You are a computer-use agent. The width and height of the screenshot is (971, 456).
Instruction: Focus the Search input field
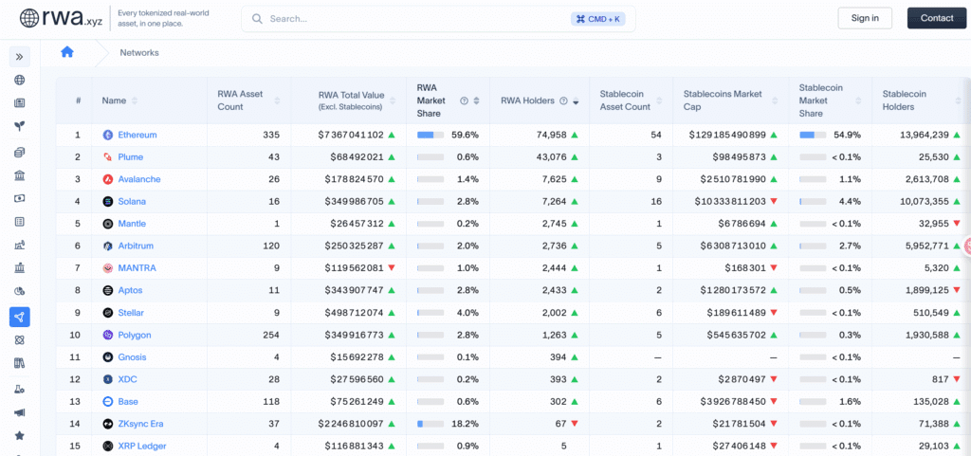(x=438, y=19)
